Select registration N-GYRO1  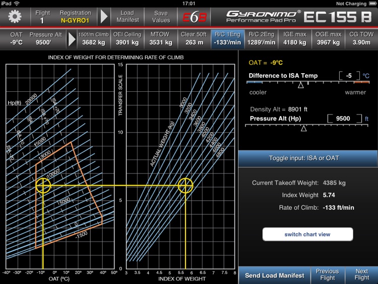75,17
